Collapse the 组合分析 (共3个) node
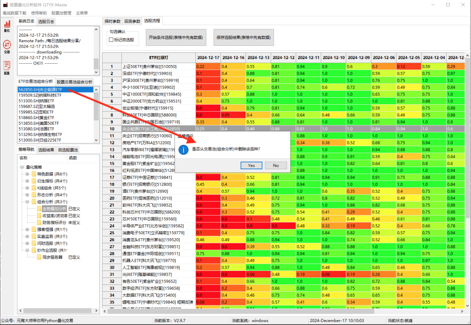The height and width of the screenshot is (325, 471). click(x=27, y=202)
